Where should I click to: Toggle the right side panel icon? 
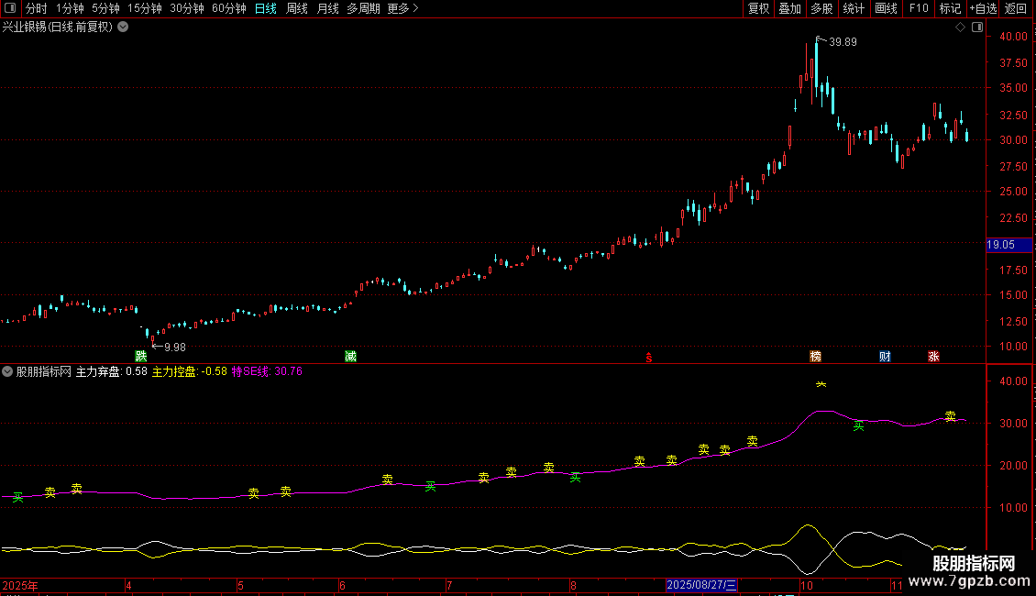977,28
